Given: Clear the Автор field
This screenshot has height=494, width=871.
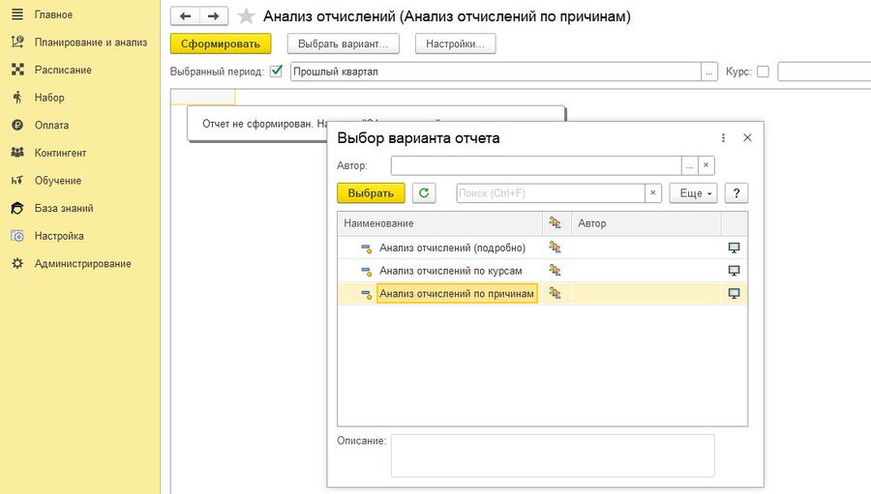Looking at the screenshot, I should pyautogui.click(x=706, y=165).
